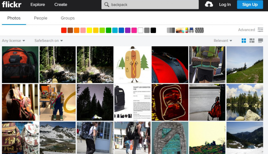Viewport: 268px width, 154px height.
Task: Click the Flickr logo
Action: click(12, 4)
